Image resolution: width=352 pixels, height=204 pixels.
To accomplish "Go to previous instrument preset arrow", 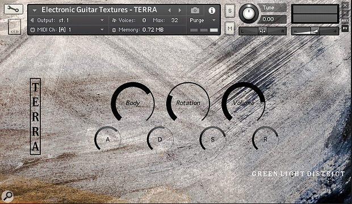I will 170,10.
